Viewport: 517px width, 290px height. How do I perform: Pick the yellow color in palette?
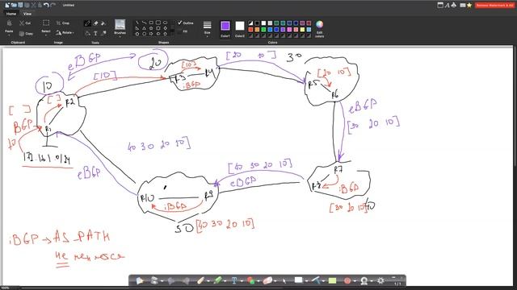(x=302, y=30)
